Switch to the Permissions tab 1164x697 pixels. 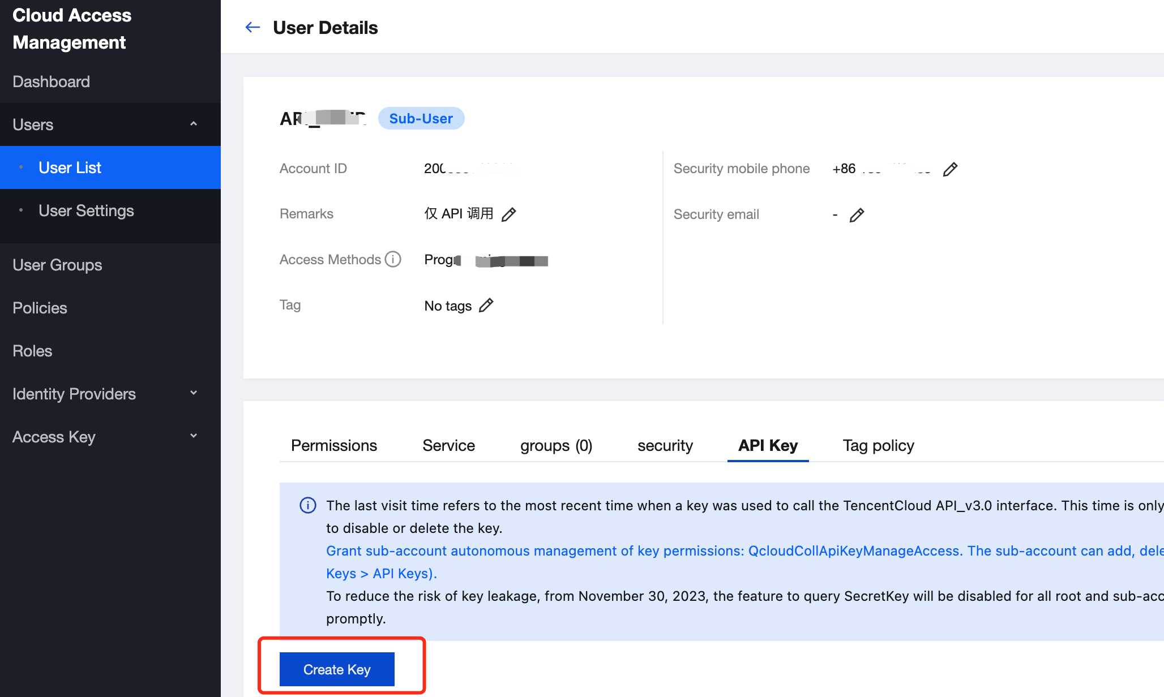(x=333, y=446)
